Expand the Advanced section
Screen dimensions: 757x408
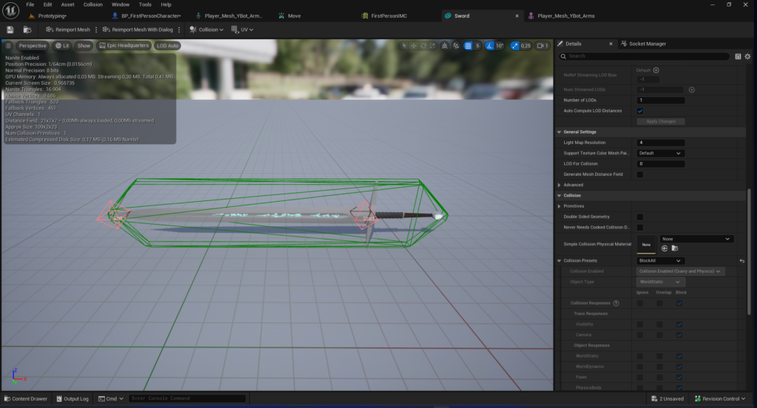pos(560,185)
